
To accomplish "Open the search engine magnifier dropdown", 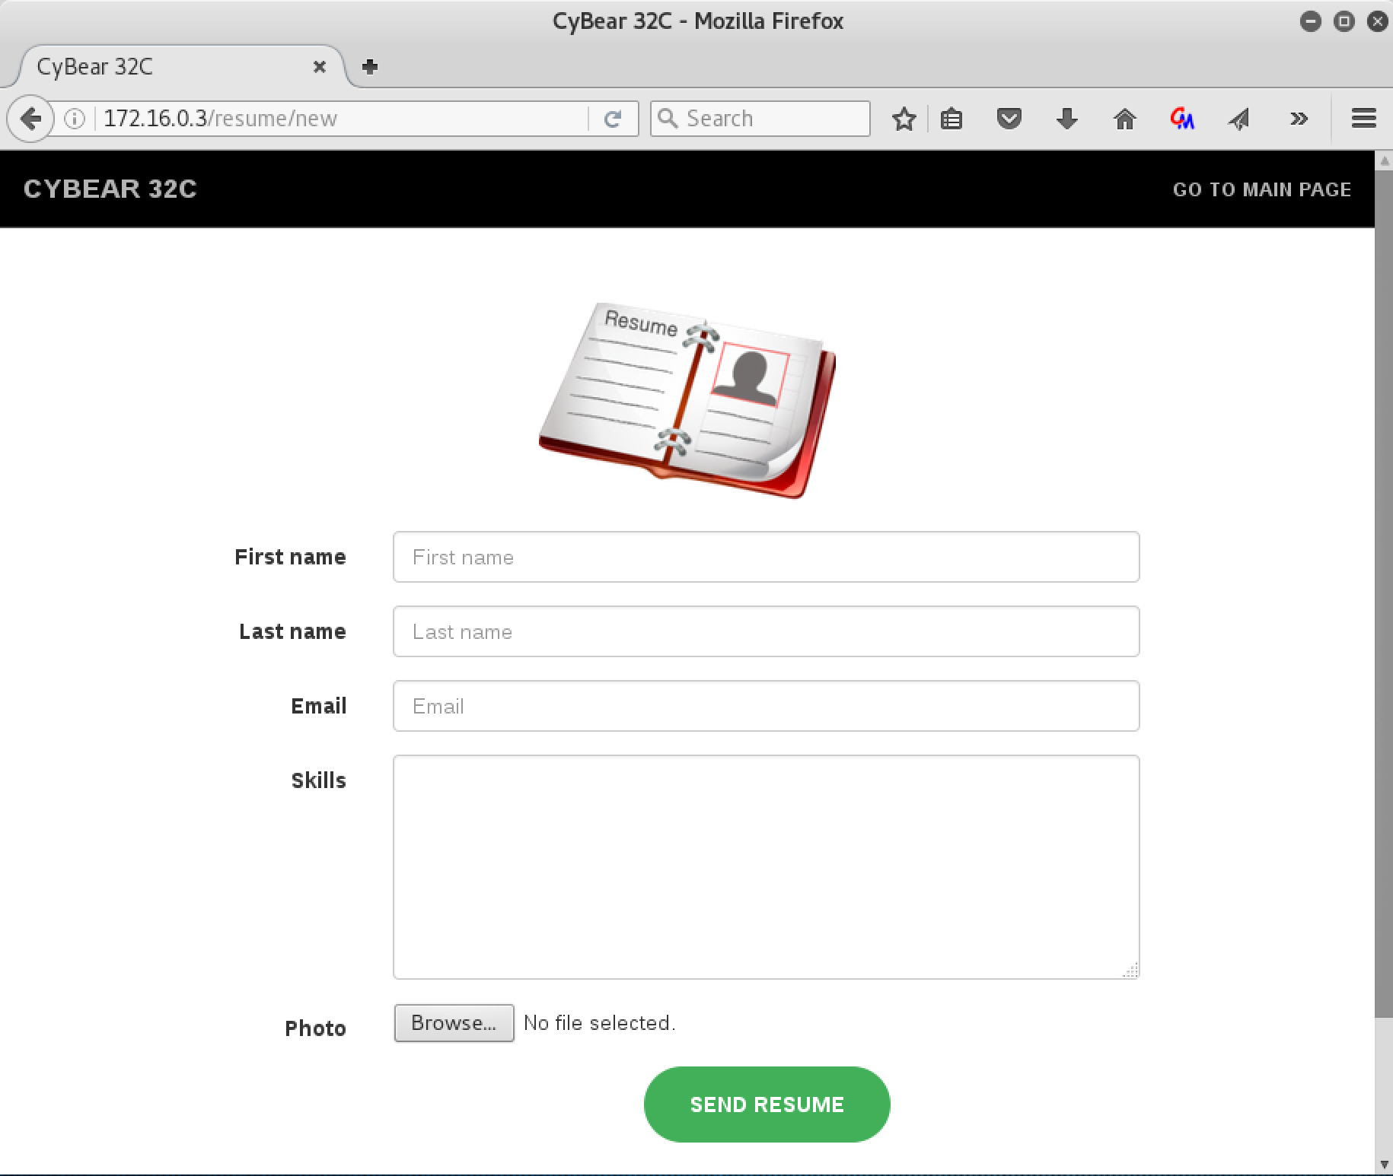I will [670, 119].
